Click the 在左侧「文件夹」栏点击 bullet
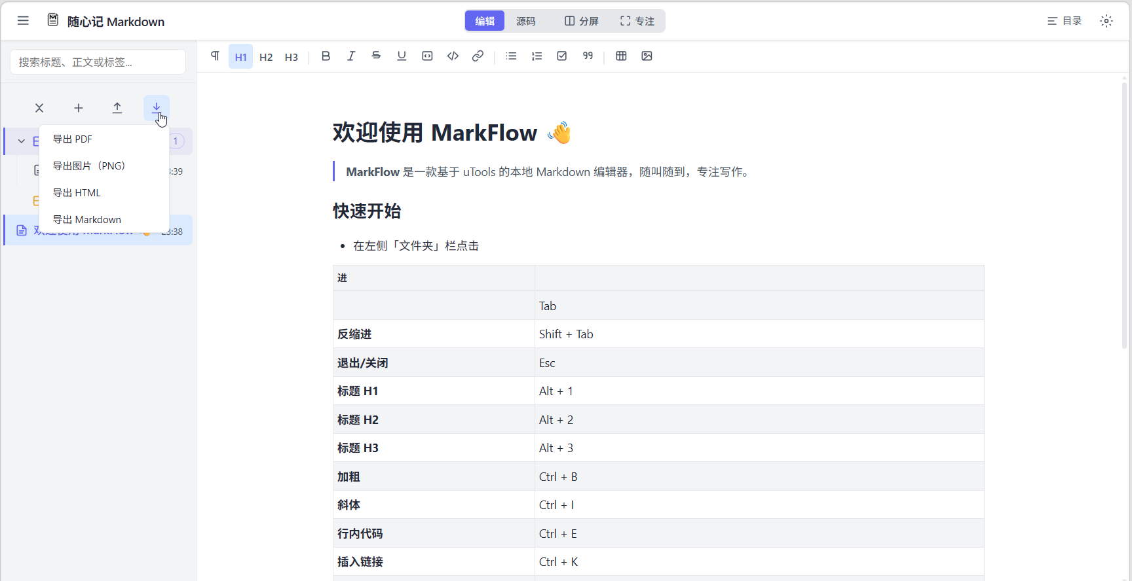The height and width of the screenshot is (581, 1132). (x=416, y=246)
